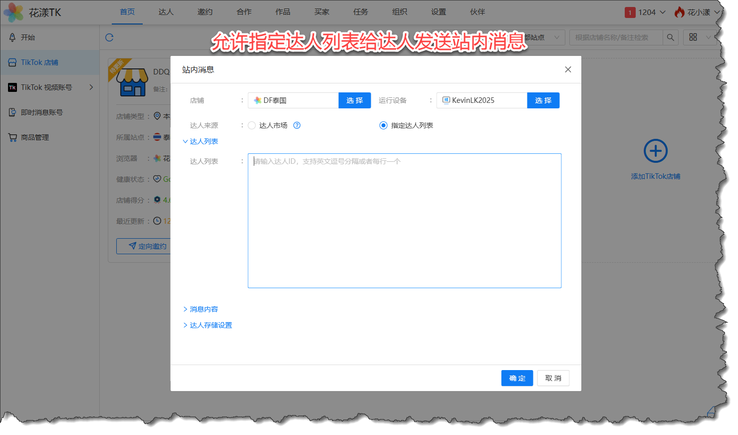The height and width of the screenshot is (435, 738).
Task: Click the plus icon to add TikTok store
Action: tap(655, 151)
